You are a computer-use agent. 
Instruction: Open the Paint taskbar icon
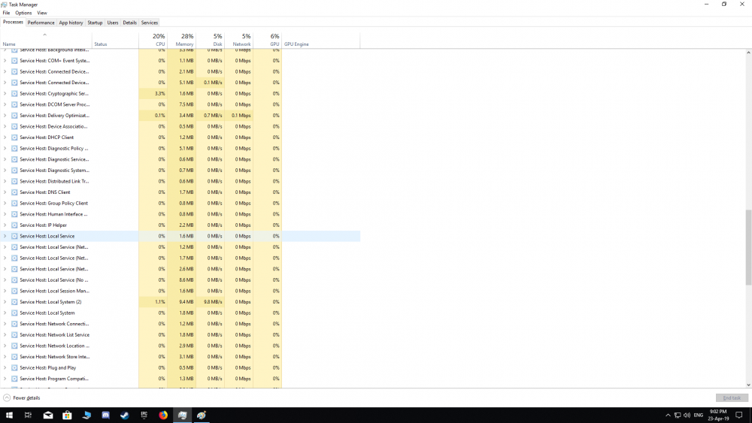tap(202, 415)
